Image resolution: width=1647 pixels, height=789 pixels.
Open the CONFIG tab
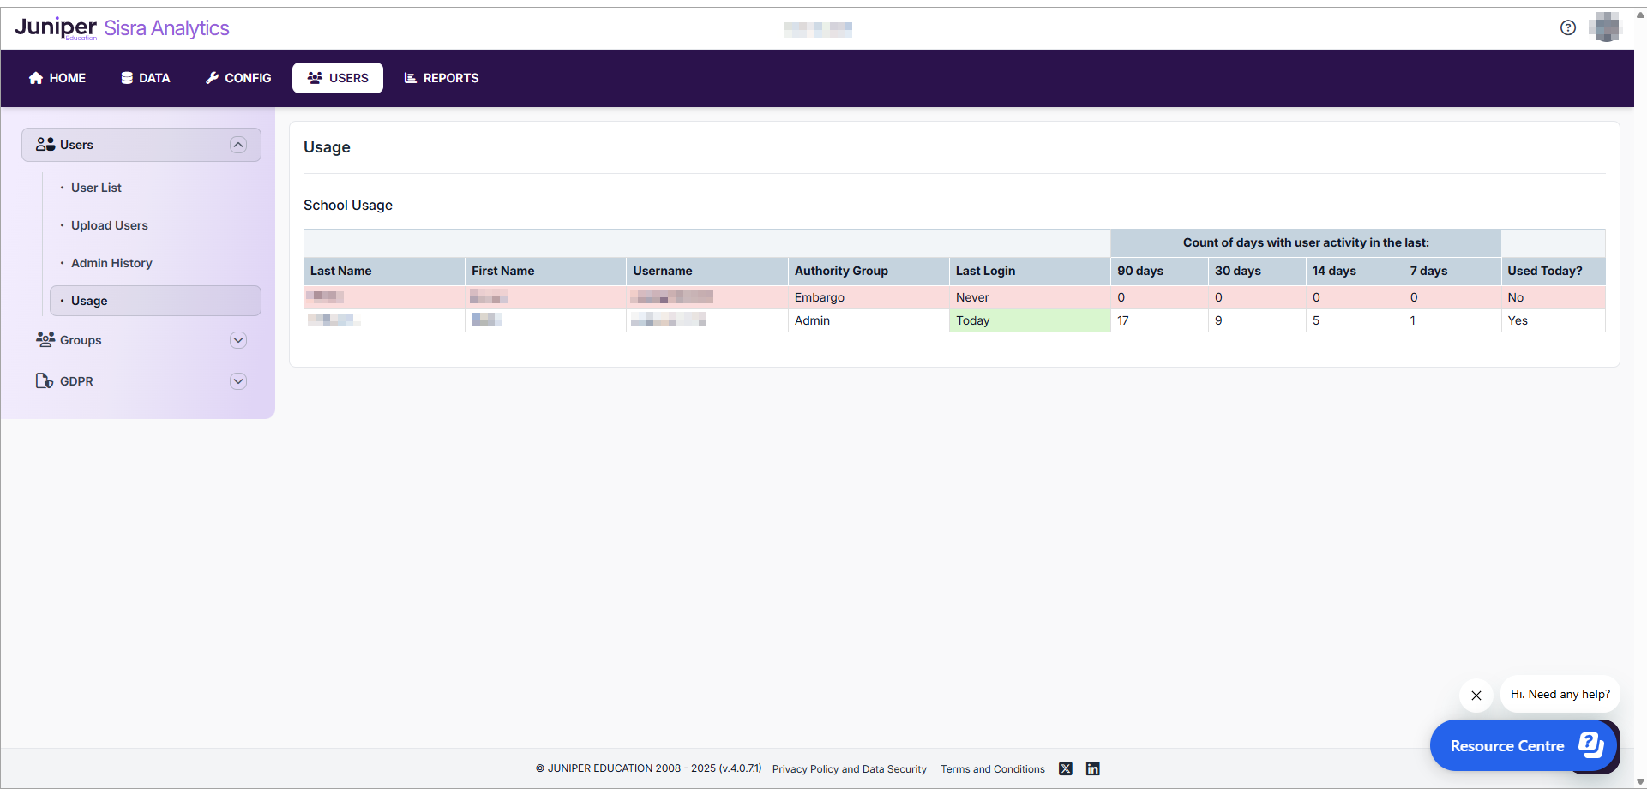coord(238,78)
